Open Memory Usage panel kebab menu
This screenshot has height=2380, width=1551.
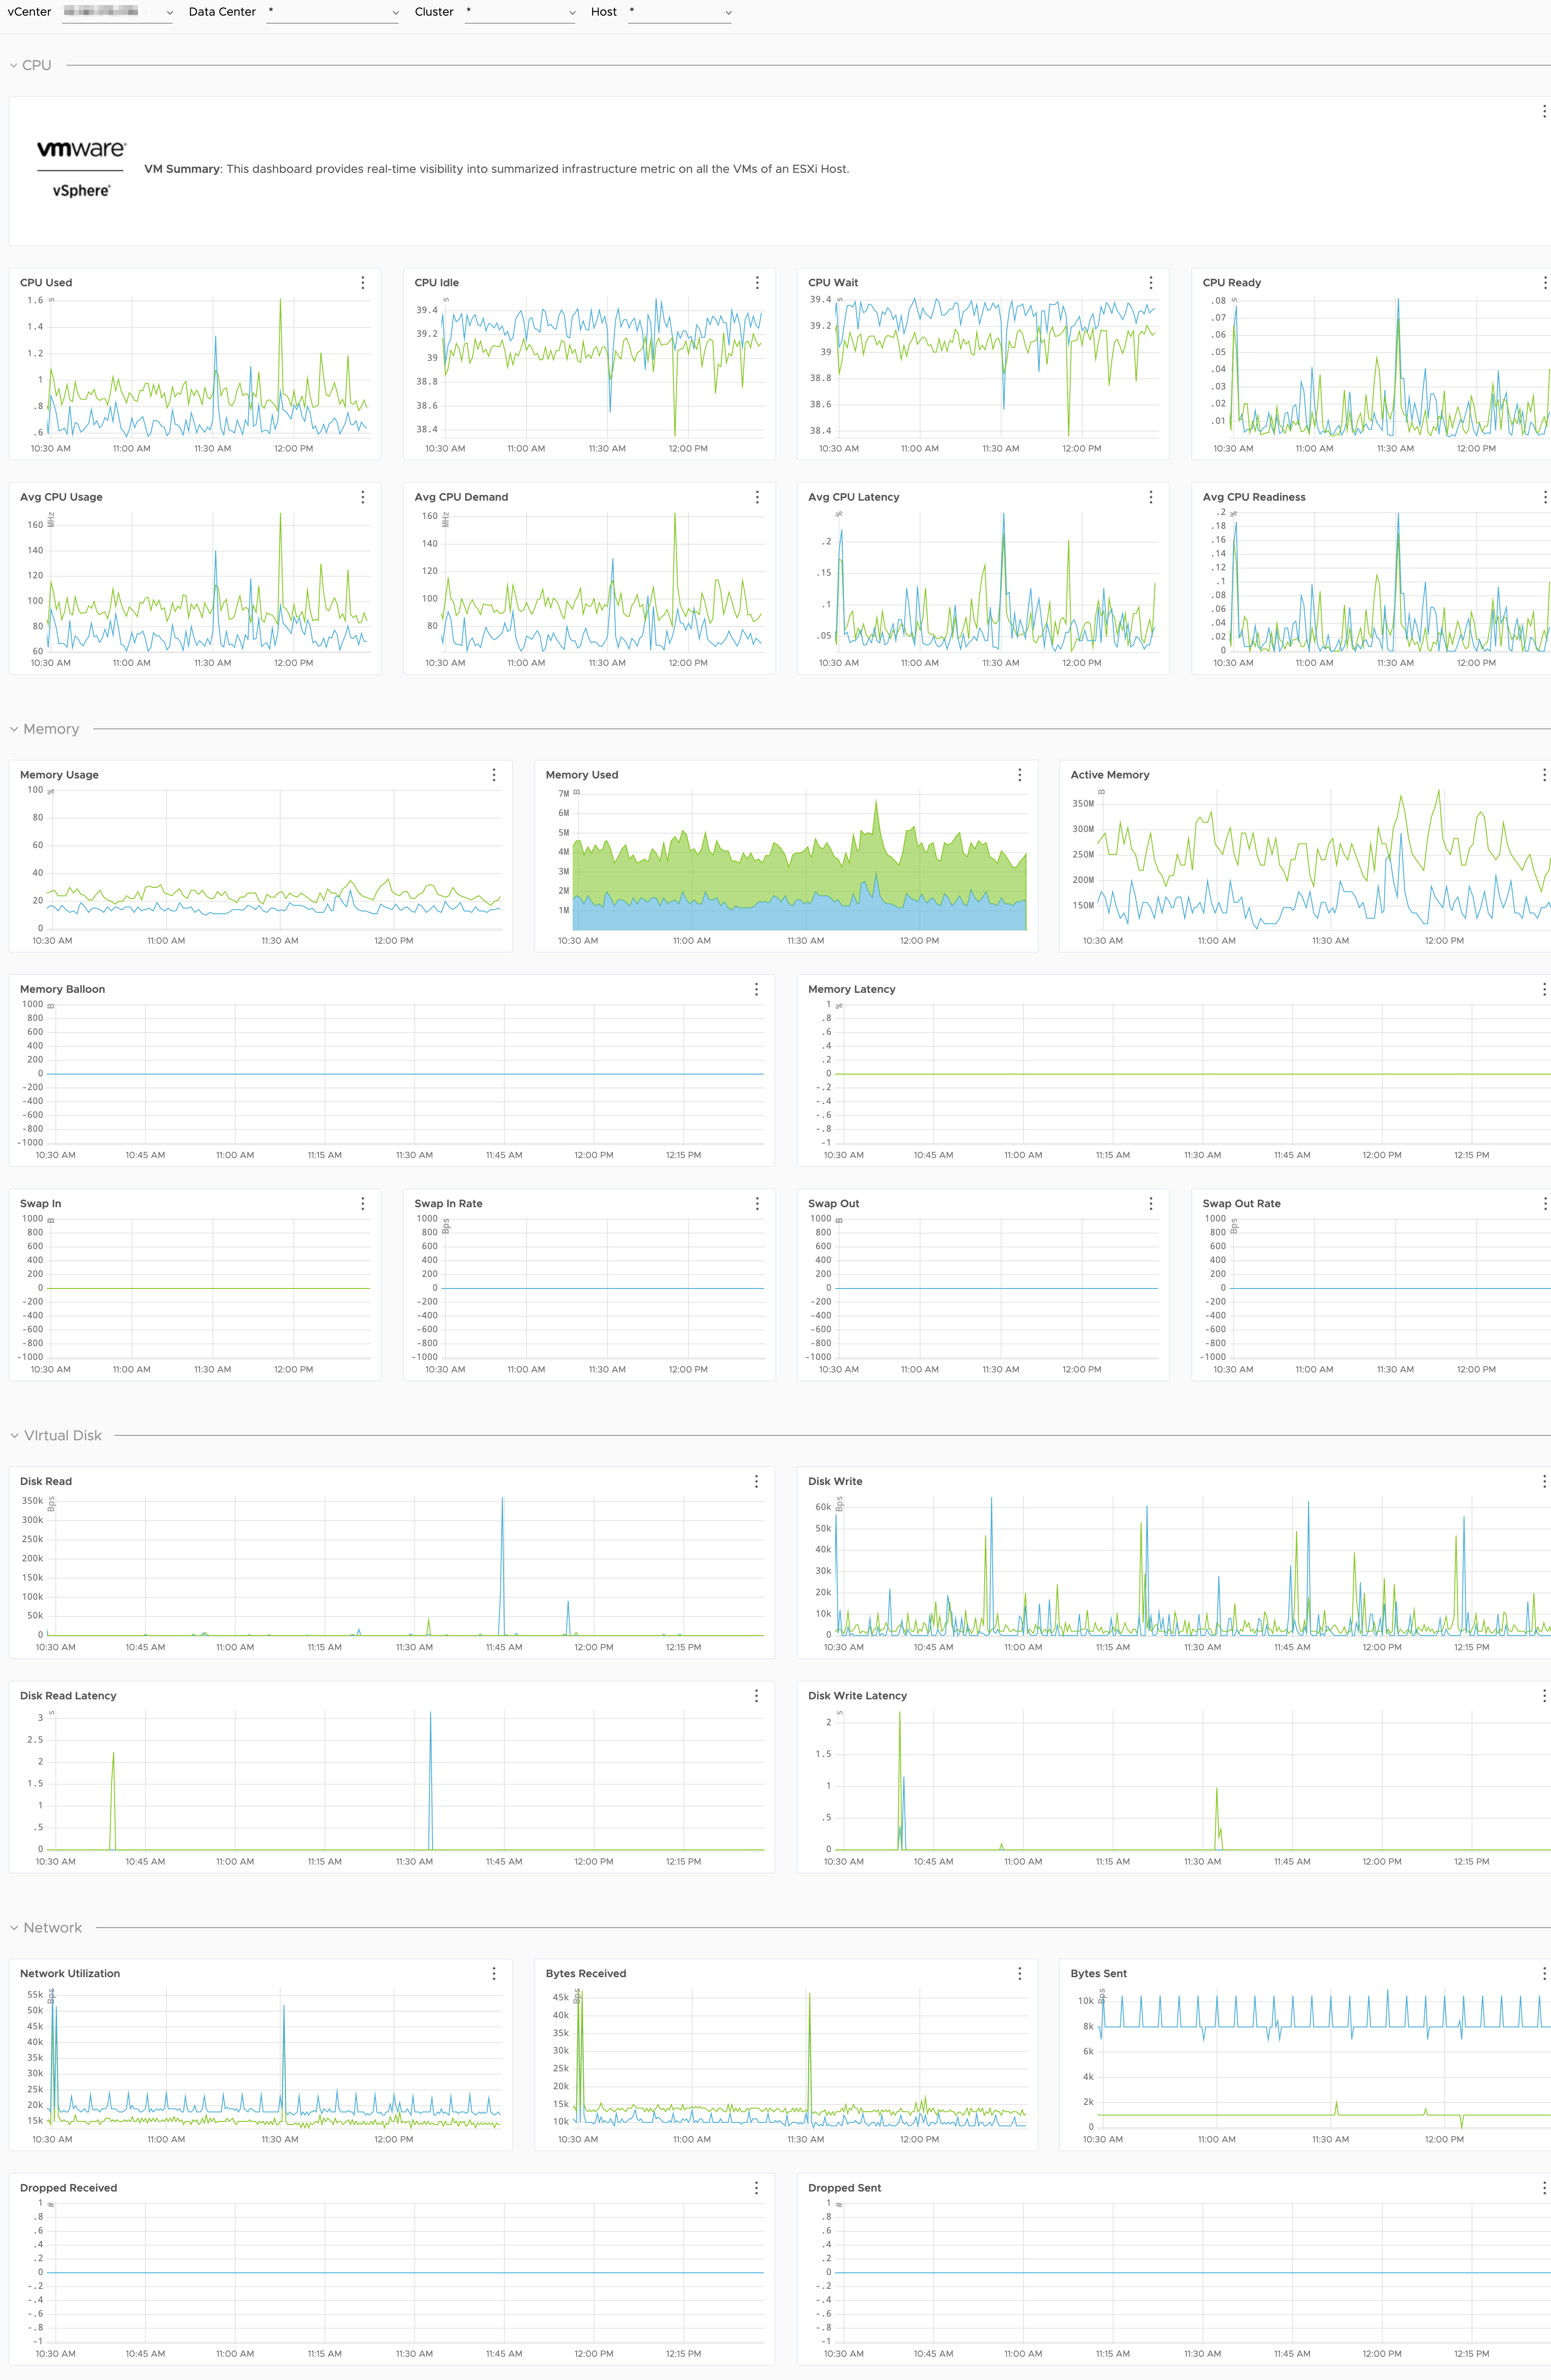tap(494, 775)
